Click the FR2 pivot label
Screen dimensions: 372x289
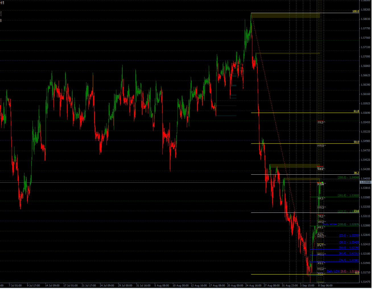pos(321,216)
